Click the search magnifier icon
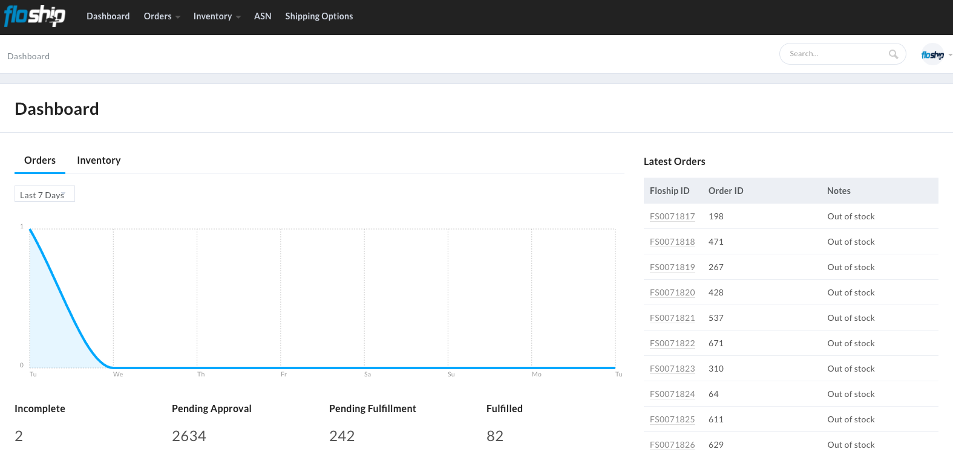Viewport: 953px width, 458px height. 893,54
